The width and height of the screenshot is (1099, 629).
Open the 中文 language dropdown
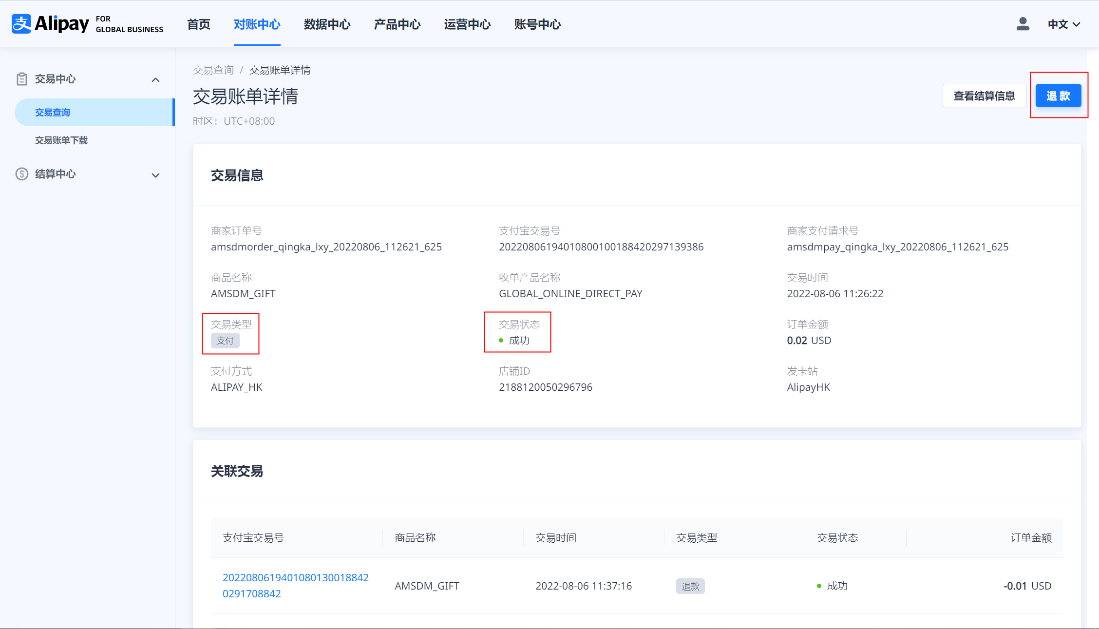click(x=1064, y=24)
